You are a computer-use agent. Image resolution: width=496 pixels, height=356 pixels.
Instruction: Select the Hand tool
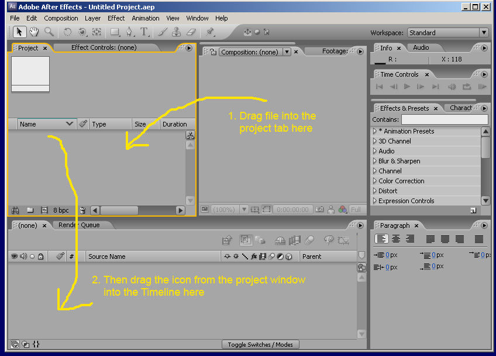(34, 32)
